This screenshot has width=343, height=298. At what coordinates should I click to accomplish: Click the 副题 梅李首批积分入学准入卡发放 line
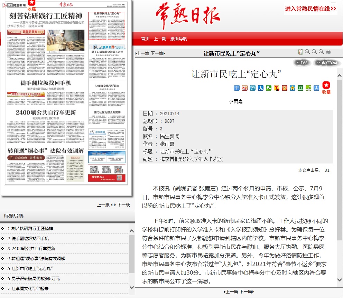pyautogui.click(x=183, y=159)
